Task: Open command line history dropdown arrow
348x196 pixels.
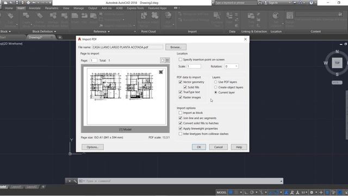Action: pyautogui.click(x=281, y=181)
